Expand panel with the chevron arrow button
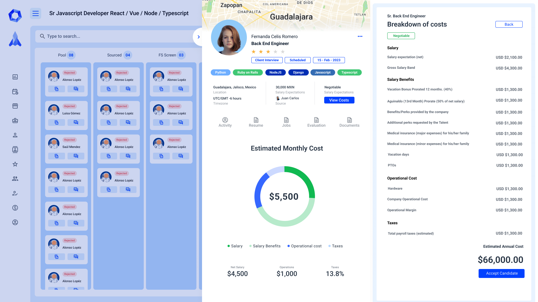 click(x=198, y=37)
